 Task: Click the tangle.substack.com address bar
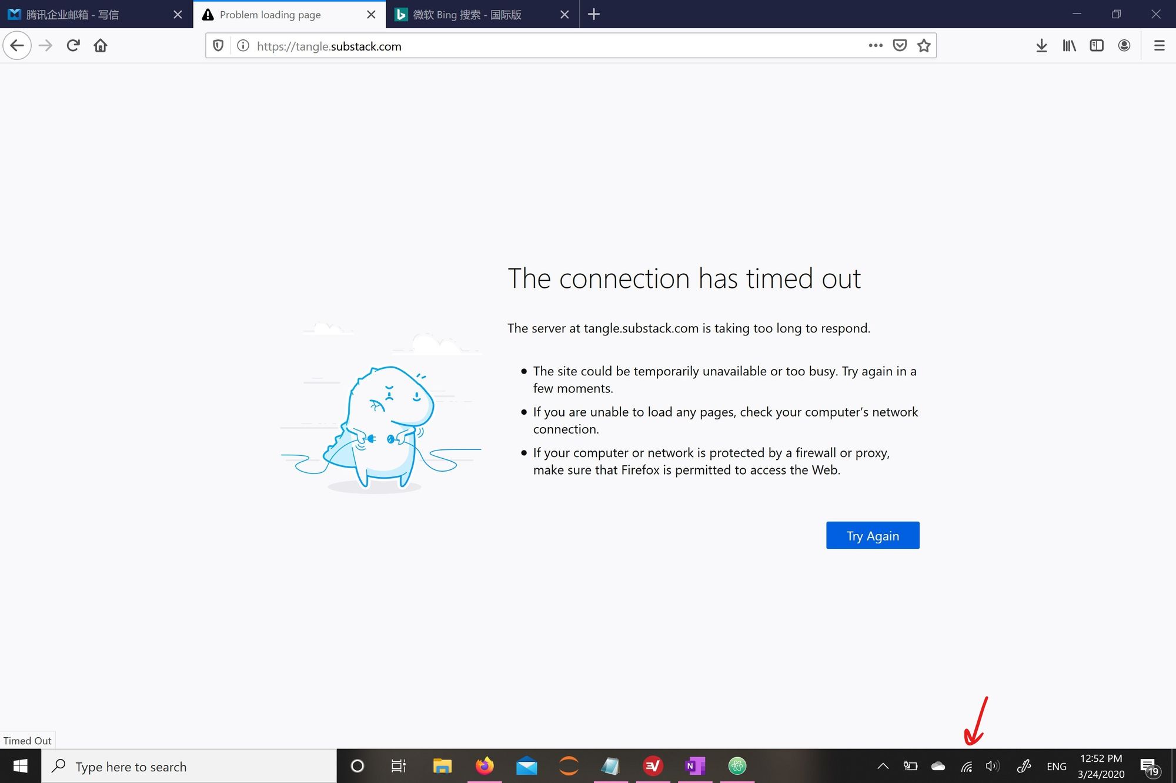529,46
